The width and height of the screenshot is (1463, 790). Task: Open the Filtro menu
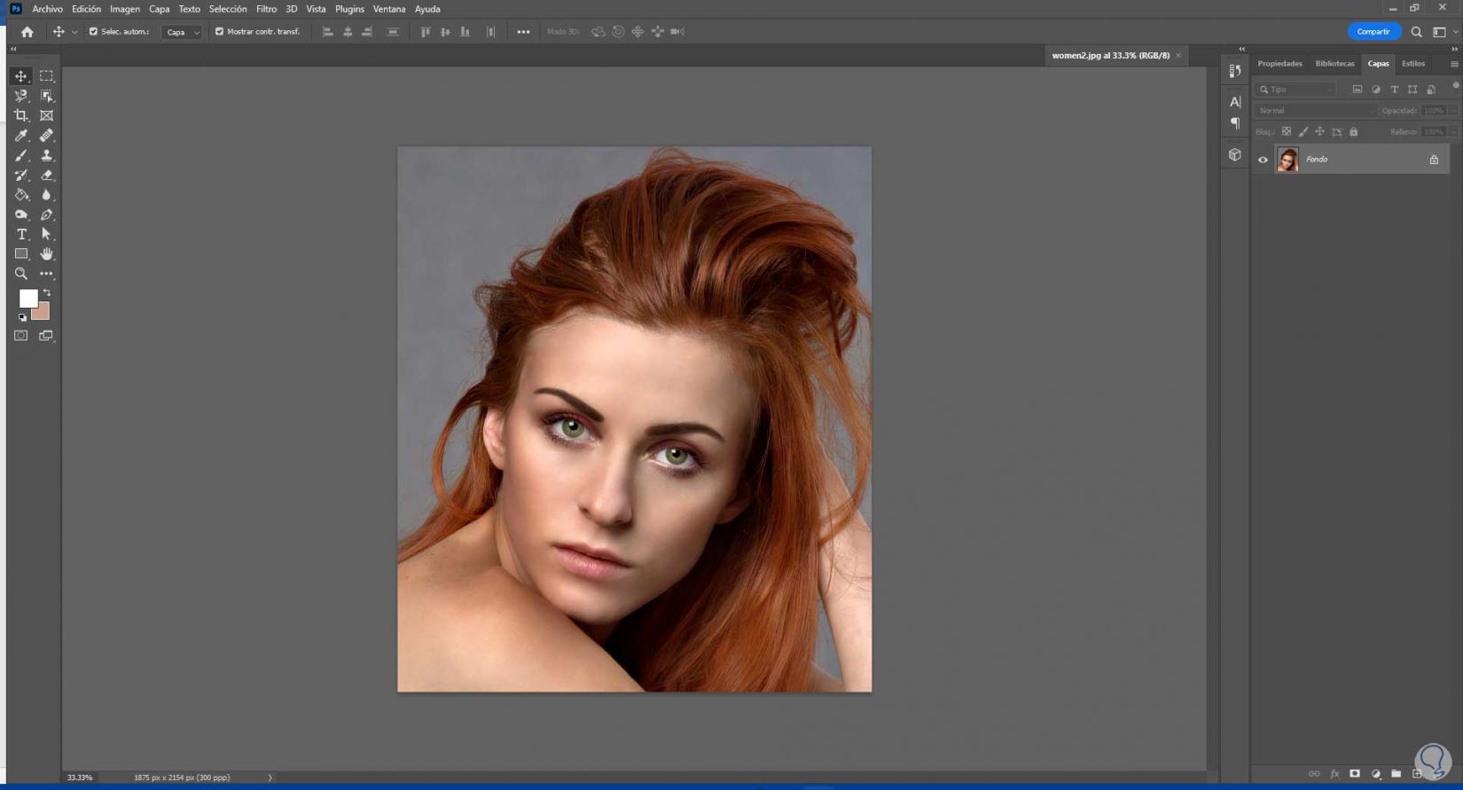266,9
